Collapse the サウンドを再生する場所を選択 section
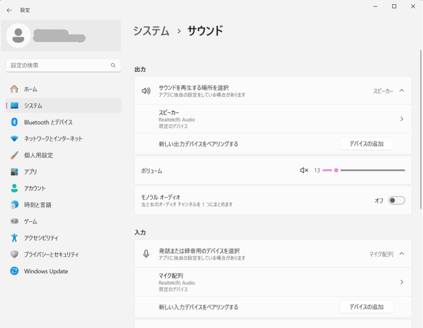 coord(402,90)
